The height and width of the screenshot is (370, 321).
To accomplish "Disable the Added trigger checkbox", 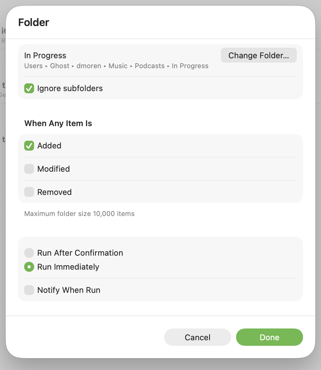I will [x=29, y=146].
